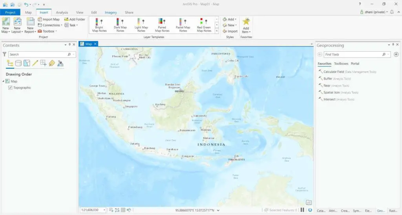Toggle the Snapping button in map status bar
This screenshot has width=402, height=215.
(x=111, y=210)
